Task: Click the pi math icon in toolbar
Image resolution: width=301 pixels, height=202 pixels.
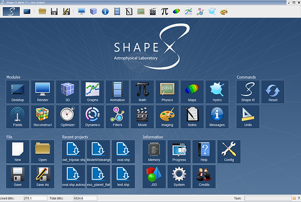Action: click(165, 12)
